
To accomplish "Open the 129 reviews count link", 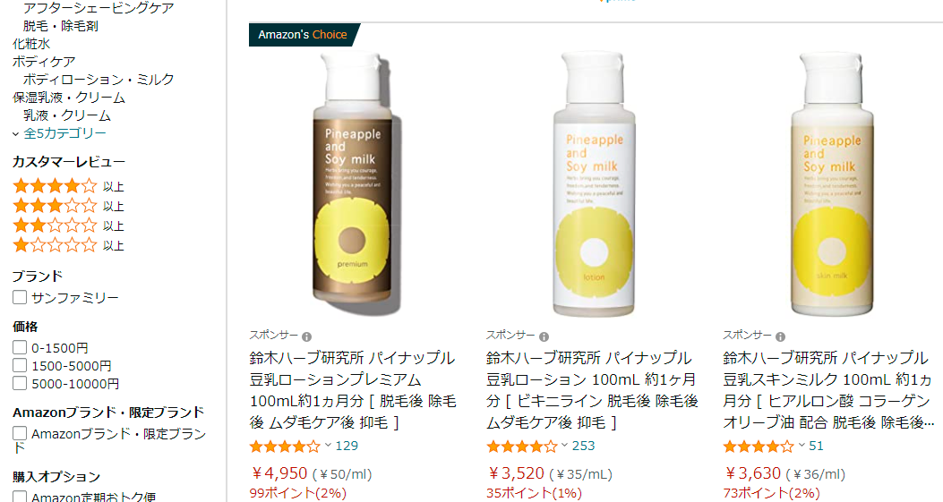I will click(x=347, y=447).
